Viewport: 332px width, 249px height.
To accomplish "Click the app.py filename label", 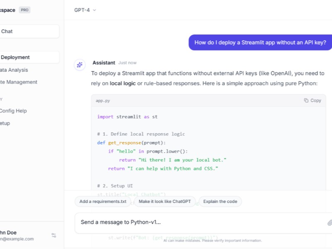I will [103, 100].
